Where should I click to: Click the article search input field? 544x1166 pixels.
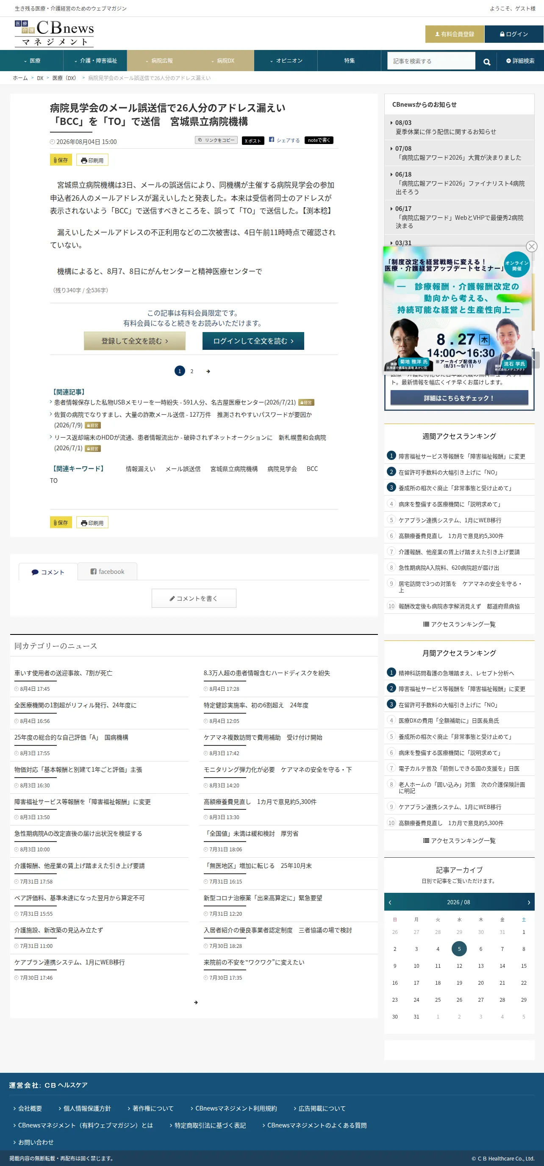coord(431,61)
